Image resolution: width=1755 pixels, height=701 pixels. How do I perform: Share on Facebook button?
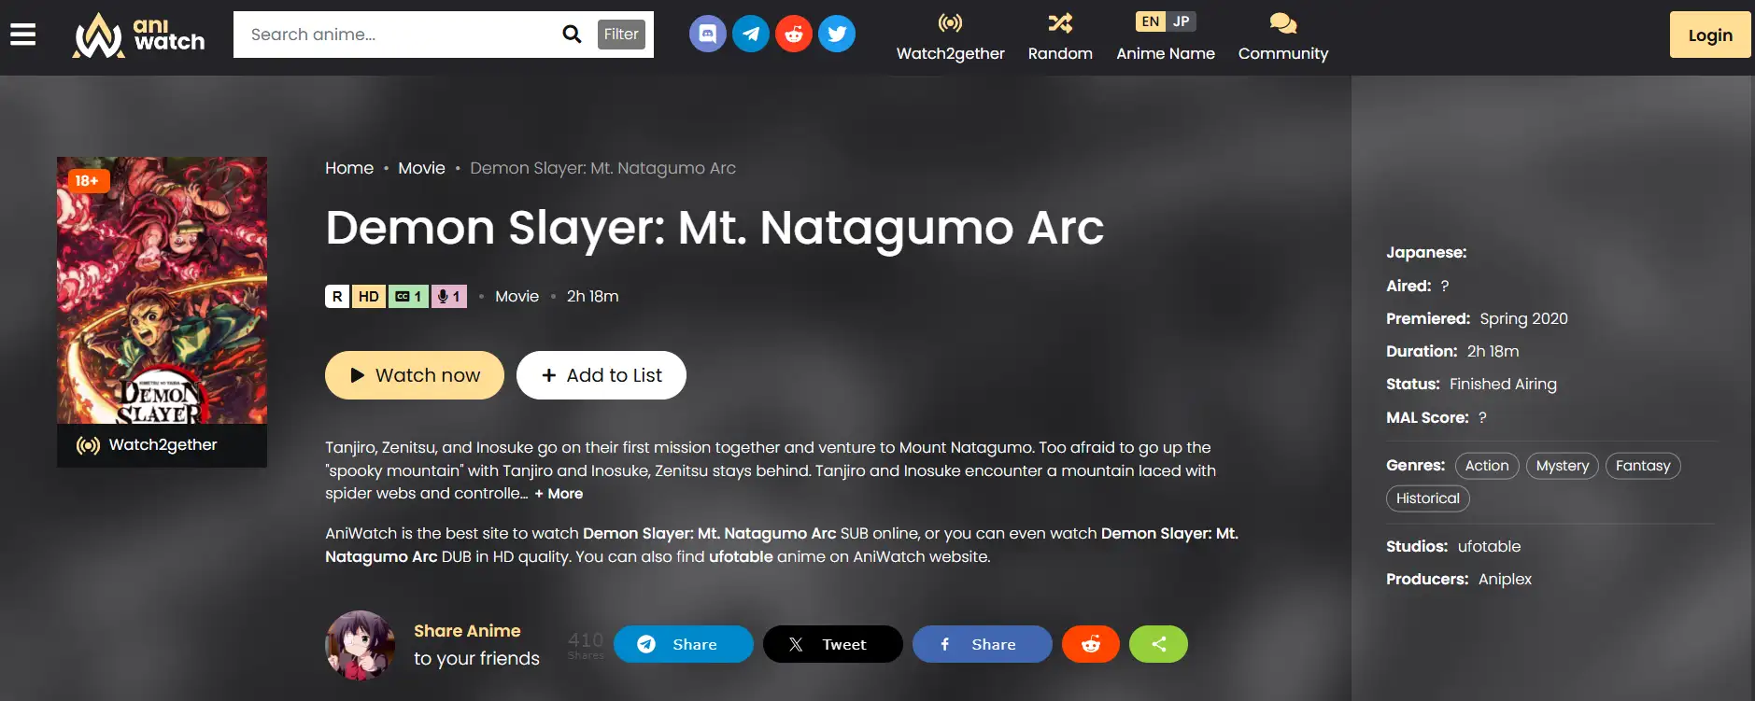pyautogui.click(x=983, y=644)
